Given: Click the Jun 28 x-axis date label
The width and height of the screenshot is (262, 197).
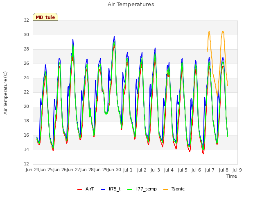Looking at the screenshot, I should click(x=87, y=170).
